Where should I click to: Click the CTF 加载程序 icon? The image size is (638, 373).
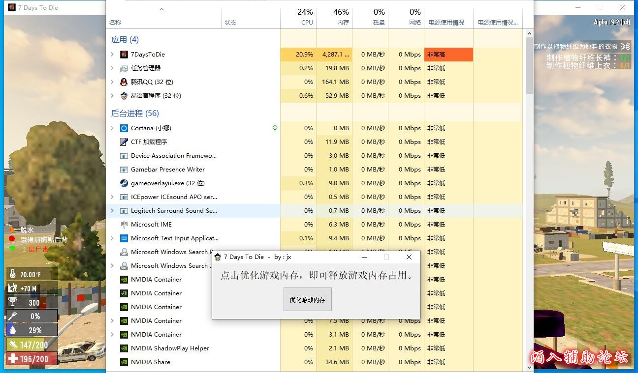[x=124, y=142]
